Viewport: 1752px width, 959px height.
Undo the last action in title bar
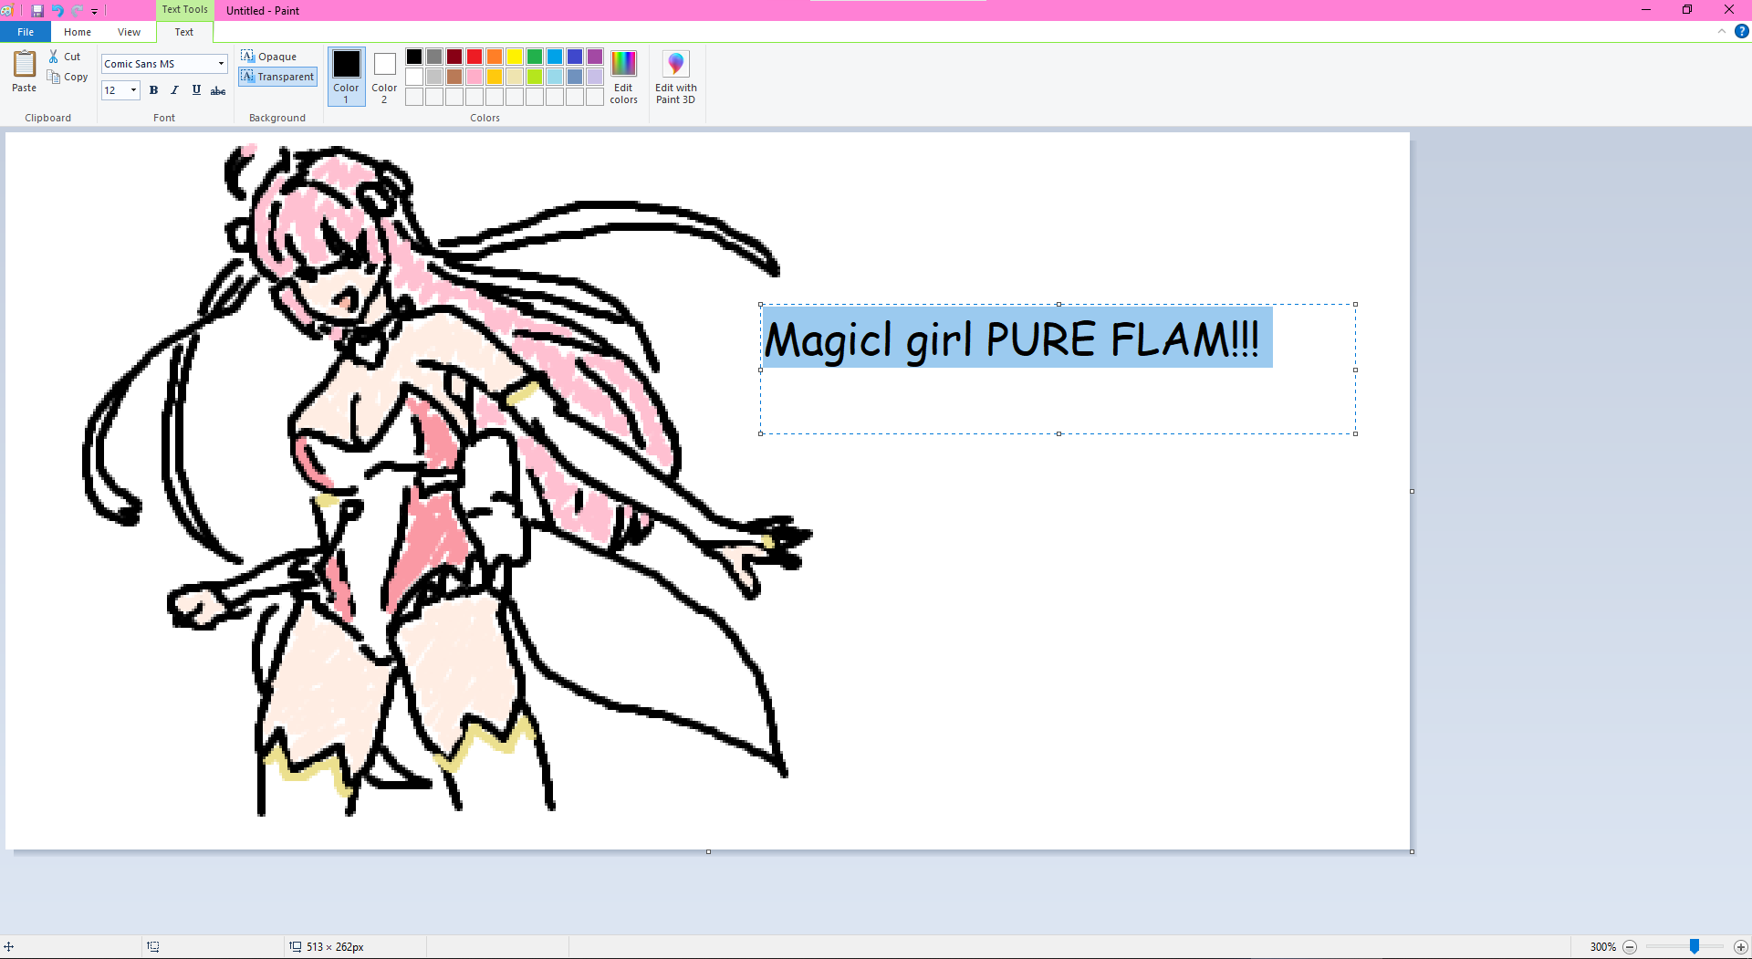(x=57, y=11)
